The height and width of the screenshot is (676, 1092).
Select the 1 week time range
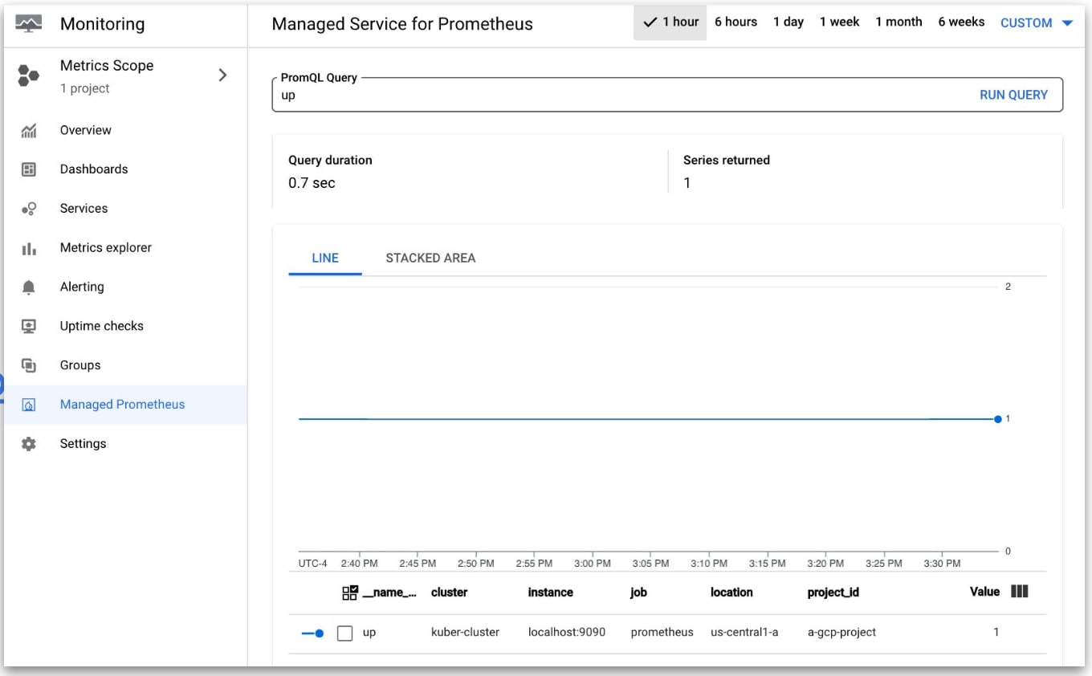pyautogui.click(x=840, y=22)
